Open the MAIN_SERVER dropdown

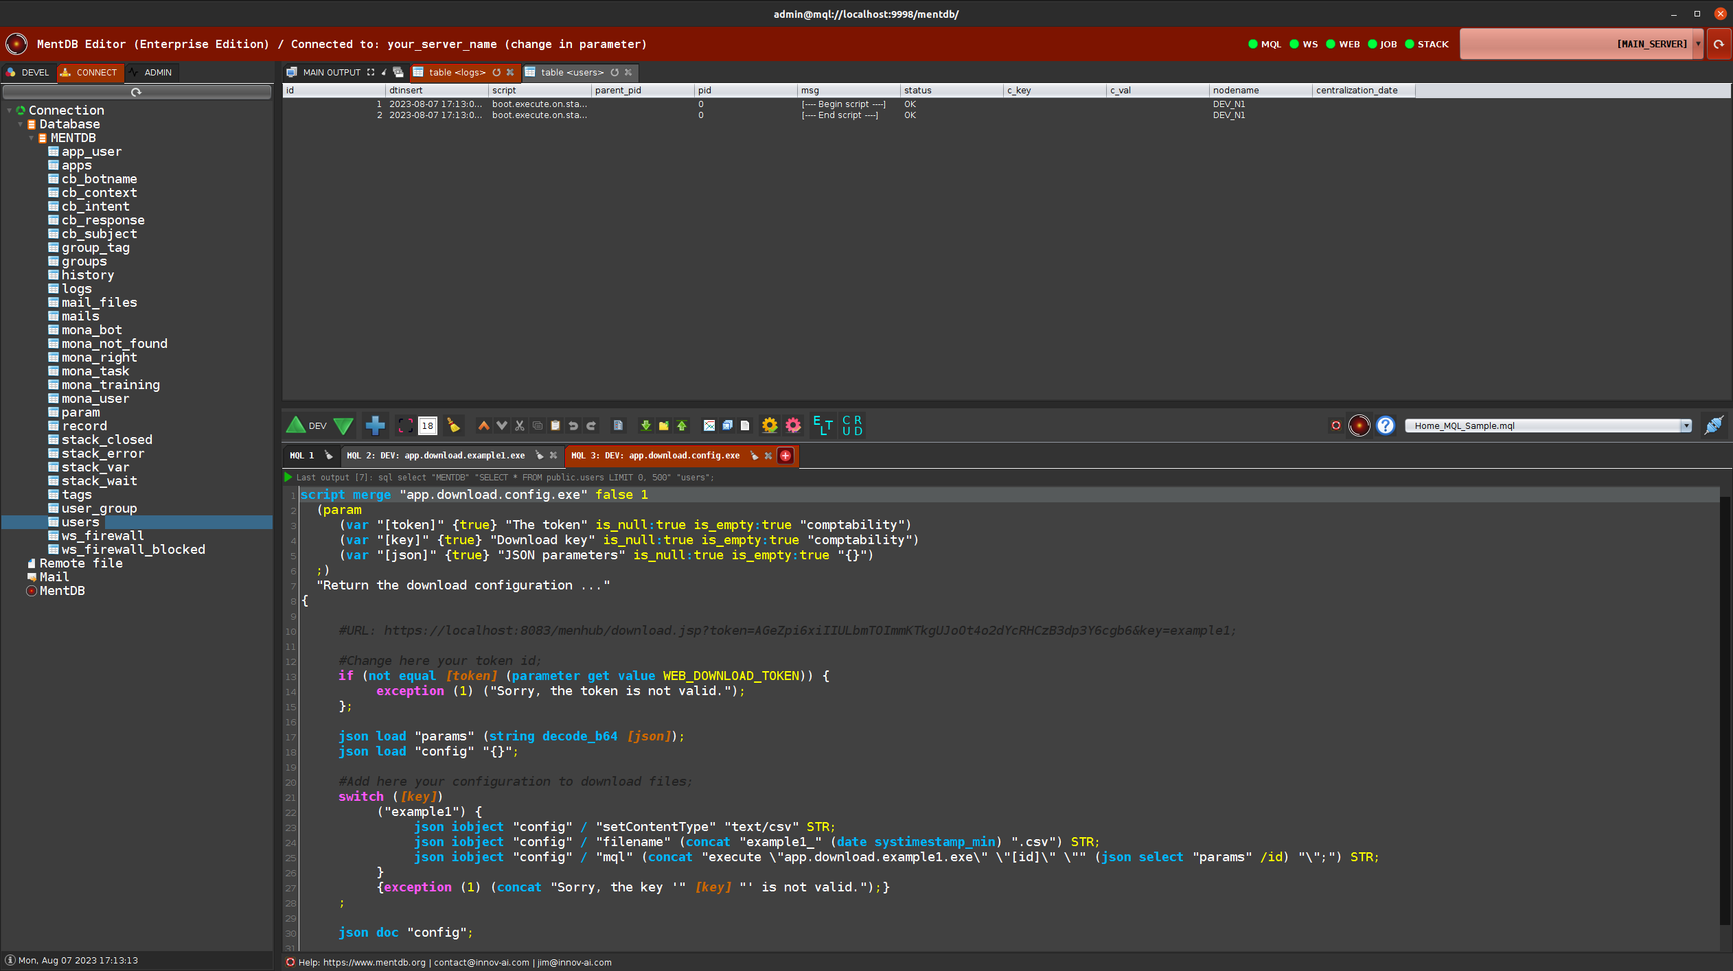(1698, 44)
